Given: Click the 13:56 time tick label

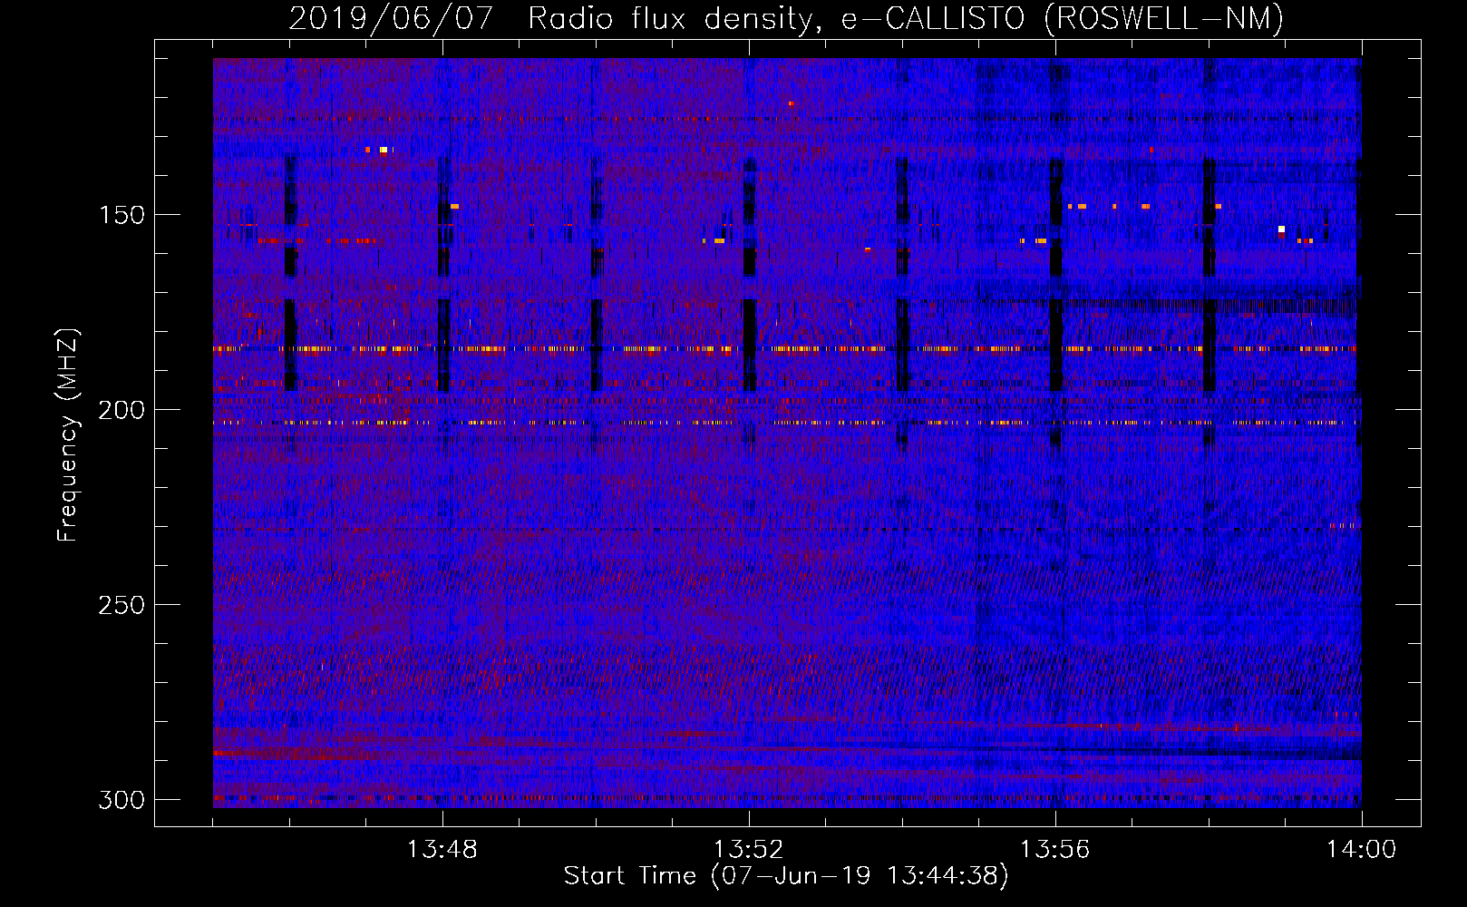Looking at the screenshot, I should (x=1054, y=849).
